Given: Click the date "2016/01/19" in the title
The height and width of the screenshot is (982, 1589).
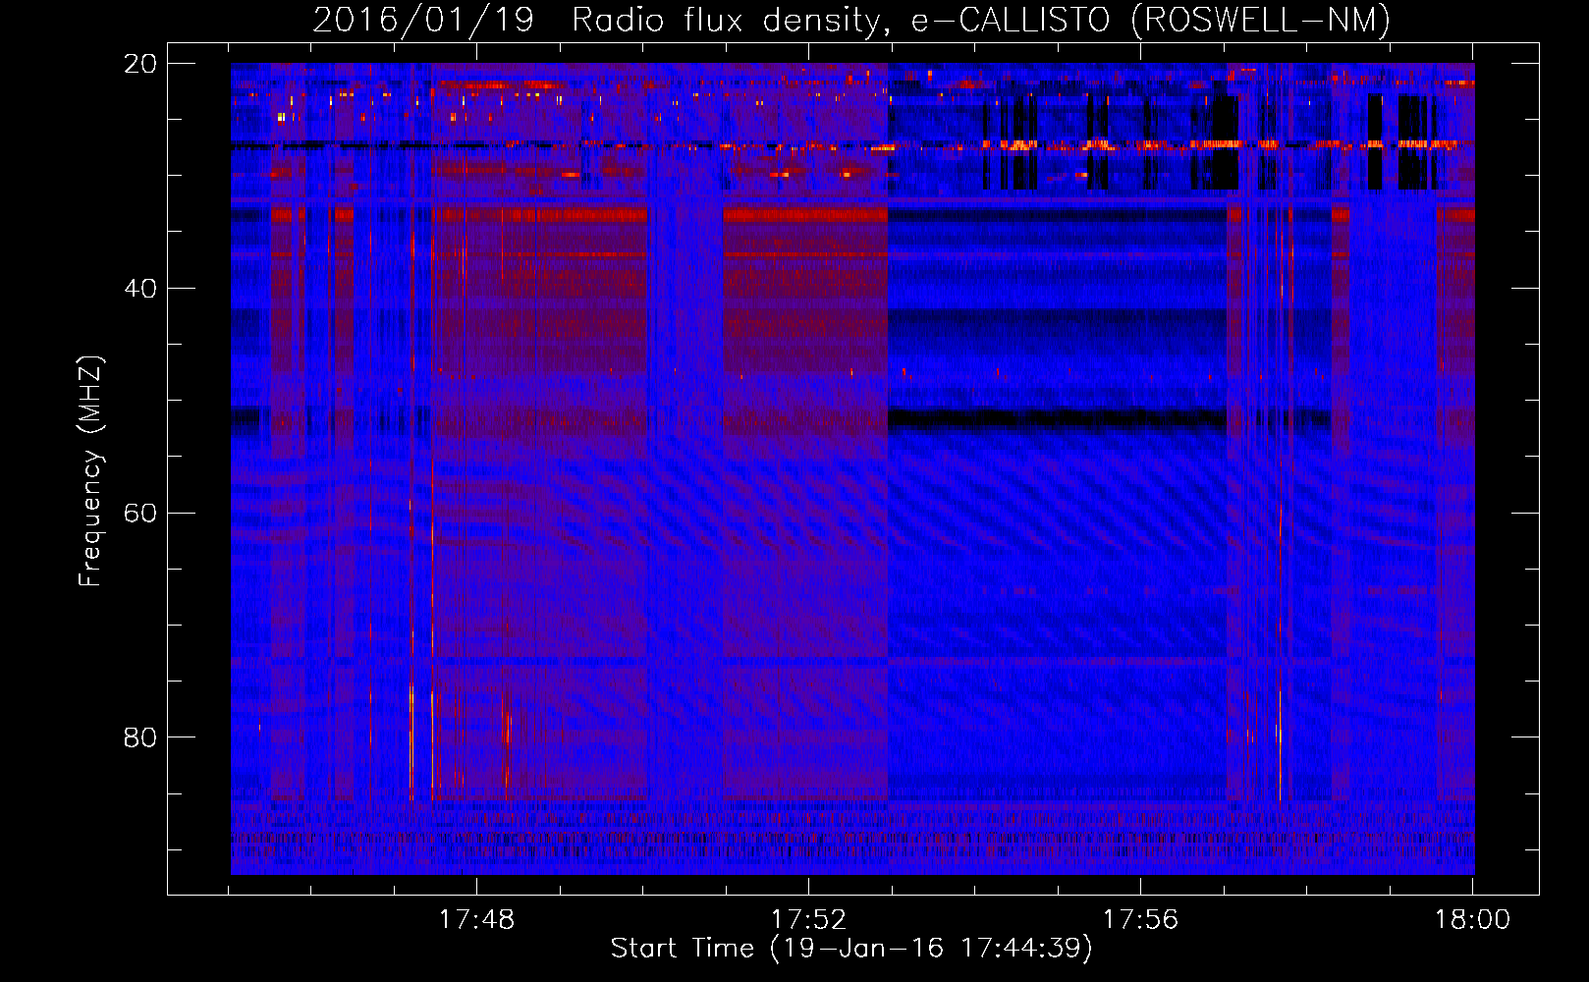Looking at the screenshot, I should pos(423,20).
